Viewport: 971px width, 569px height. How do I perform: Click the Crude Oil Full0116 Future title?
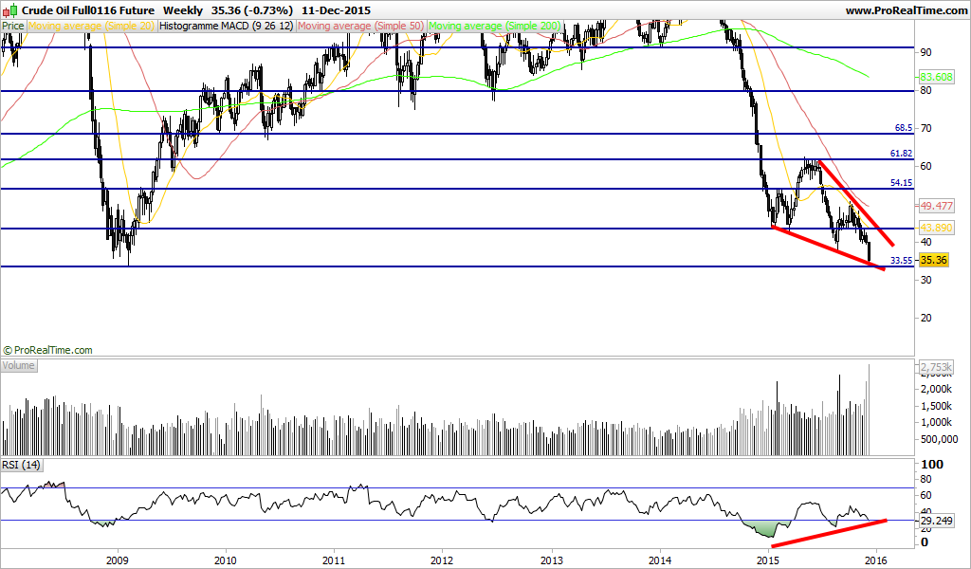point(88,10)
